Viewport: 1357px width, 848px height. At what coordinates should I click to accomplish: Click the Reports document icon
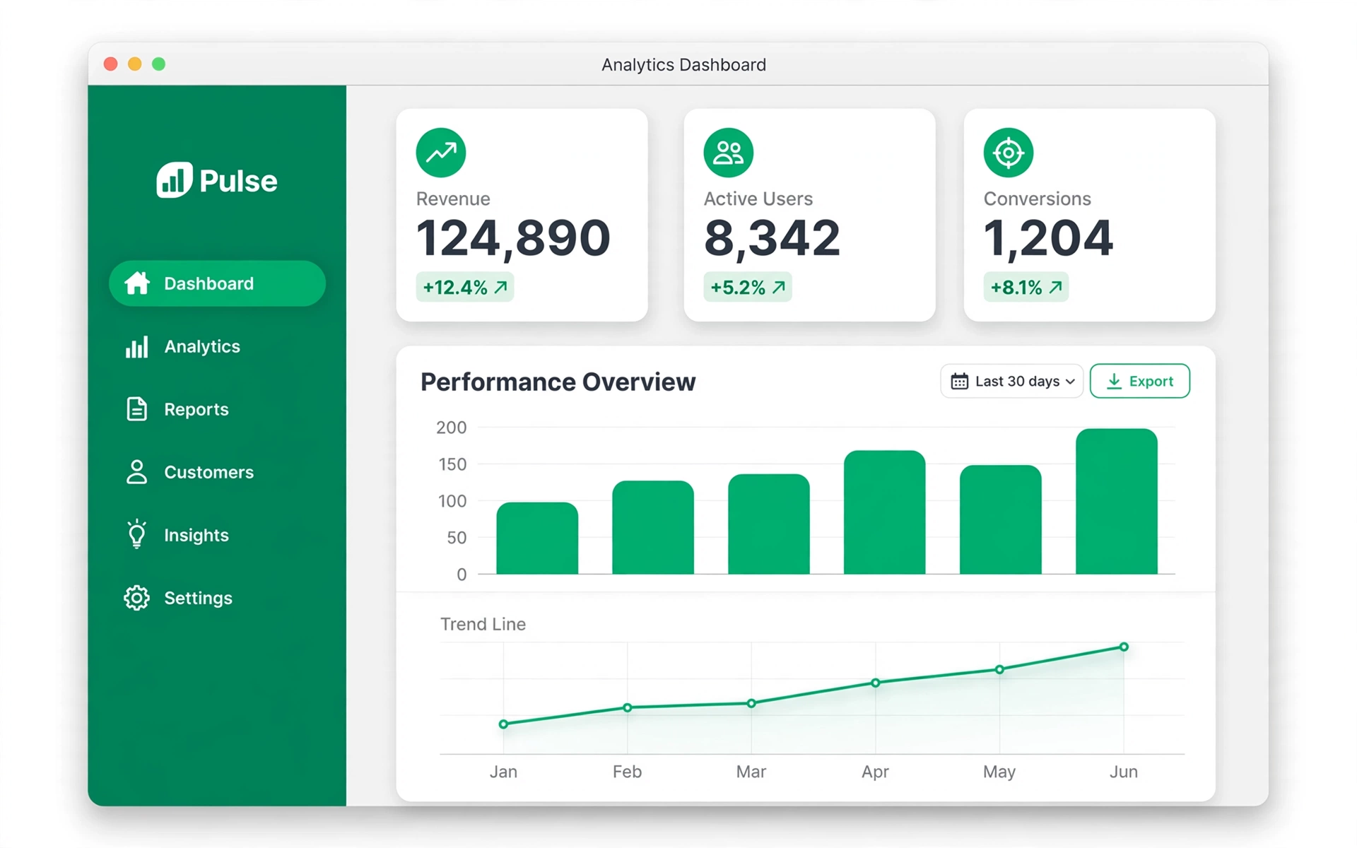tap(136, 409)
